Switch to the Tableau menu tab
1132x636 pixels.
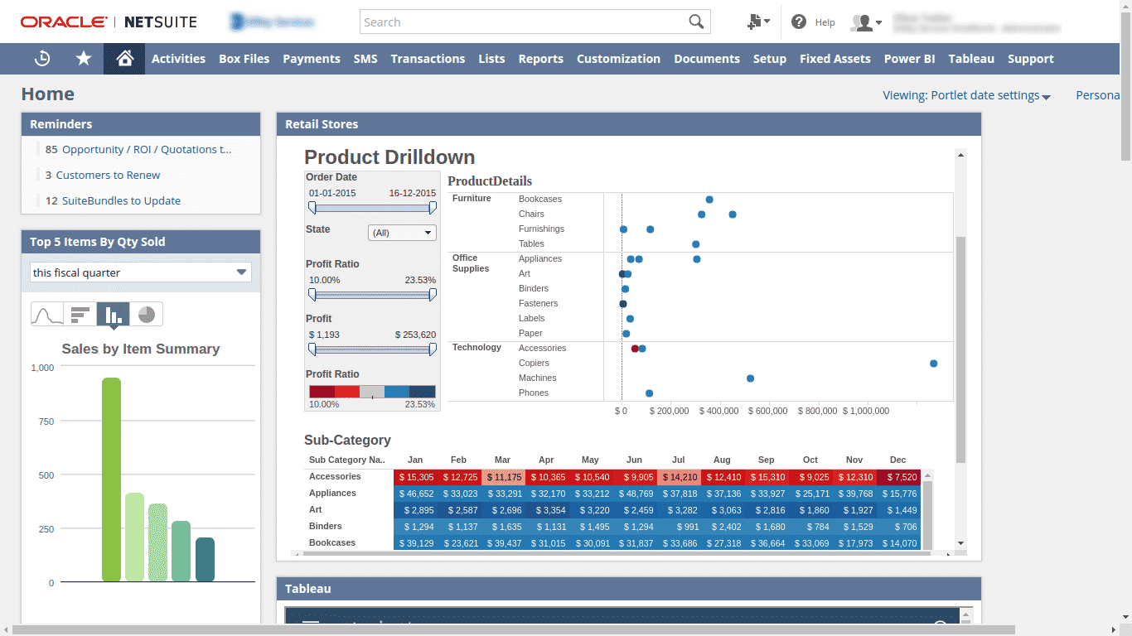(970, 59)
